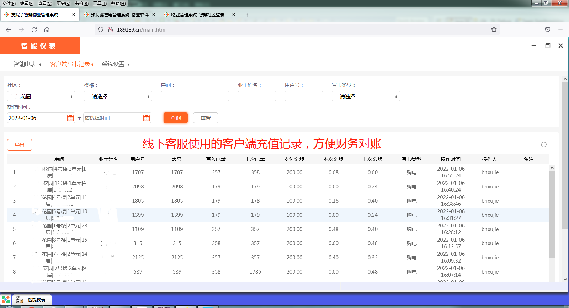Open a new browser tab with plus
Screen dimensions: 569x308
pyautogui.click(x=247, y=15)
